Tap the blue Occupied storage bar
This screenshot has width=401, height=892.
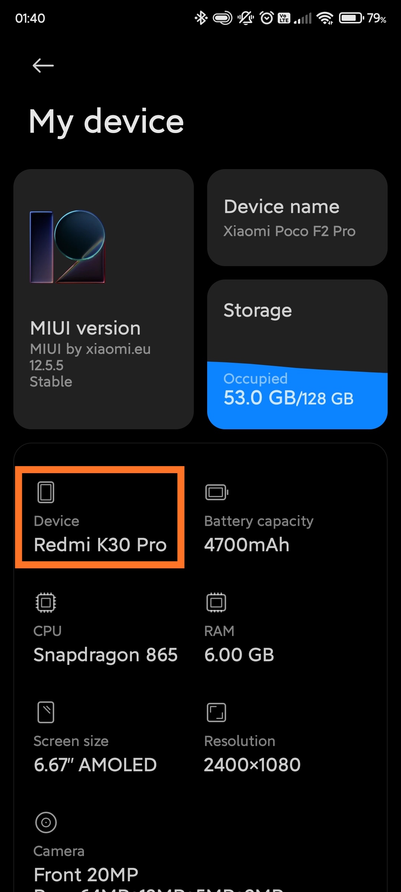click(297, 395)
